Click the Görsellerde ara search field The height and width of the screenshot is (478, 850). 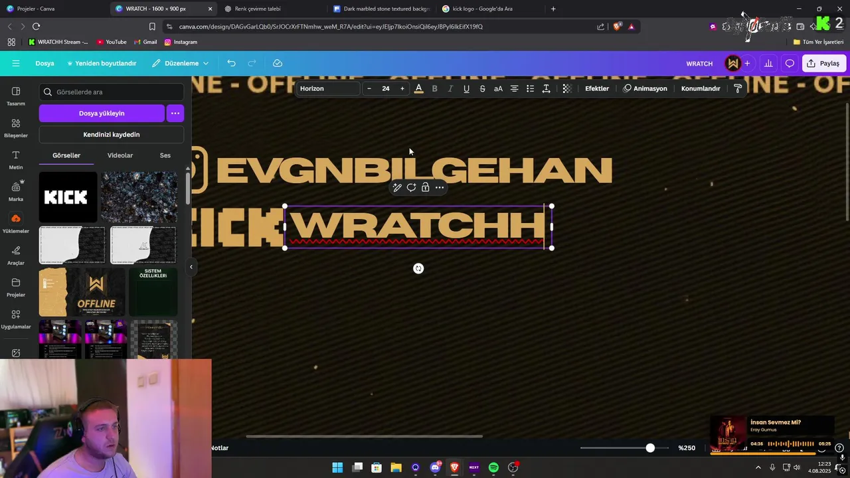pos(112,92)
